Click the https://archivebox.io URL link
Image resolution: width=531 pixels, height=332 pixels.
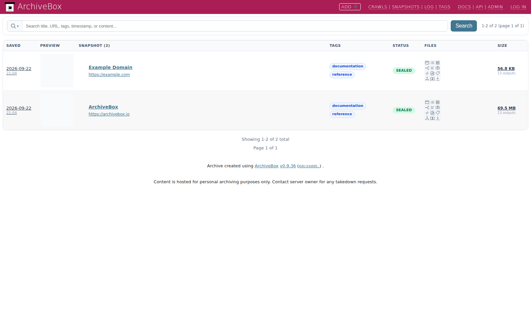[109, 114]
